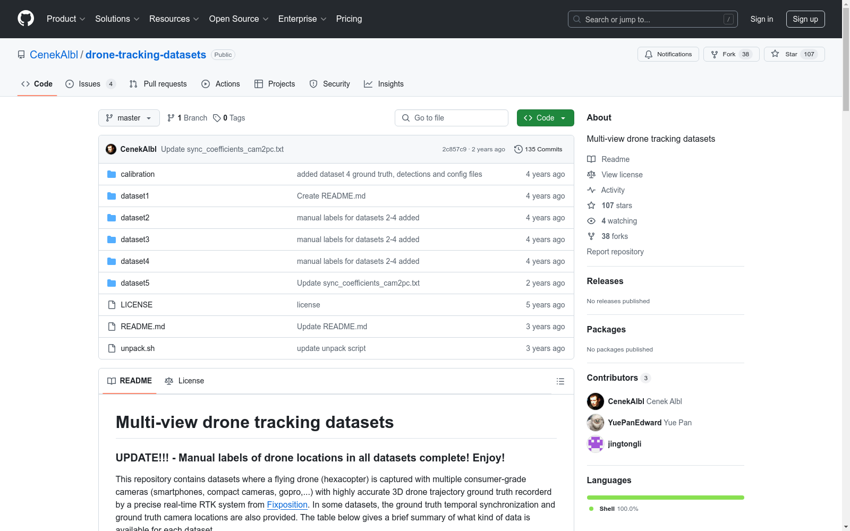The image size is (850, 531).
Task: Open the green Code dropdown button
Action: pos(545,118)
